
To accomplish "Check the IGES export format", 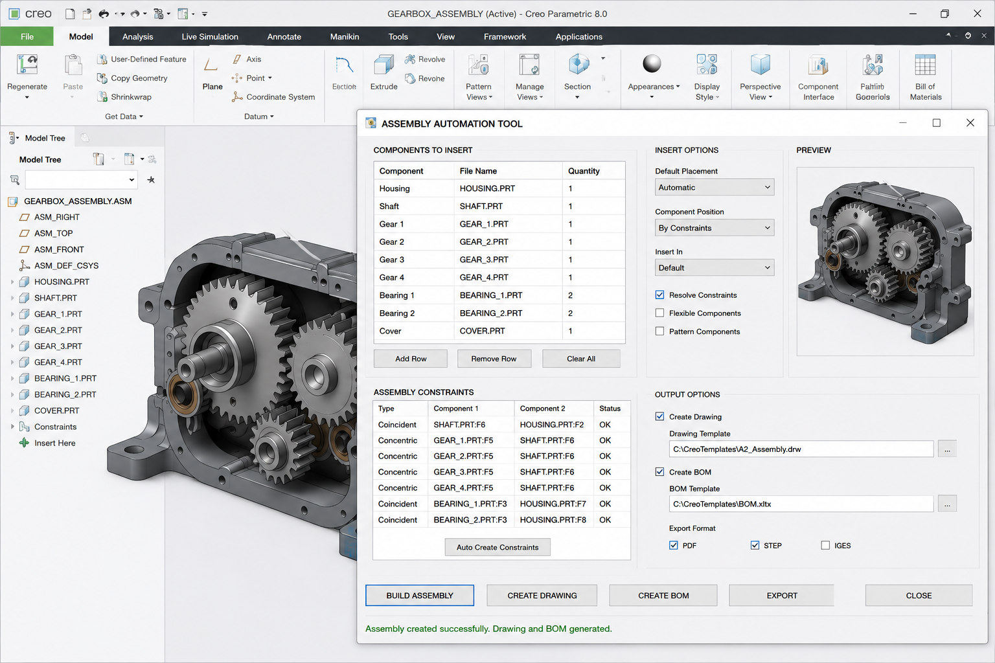I will (825, 545).
